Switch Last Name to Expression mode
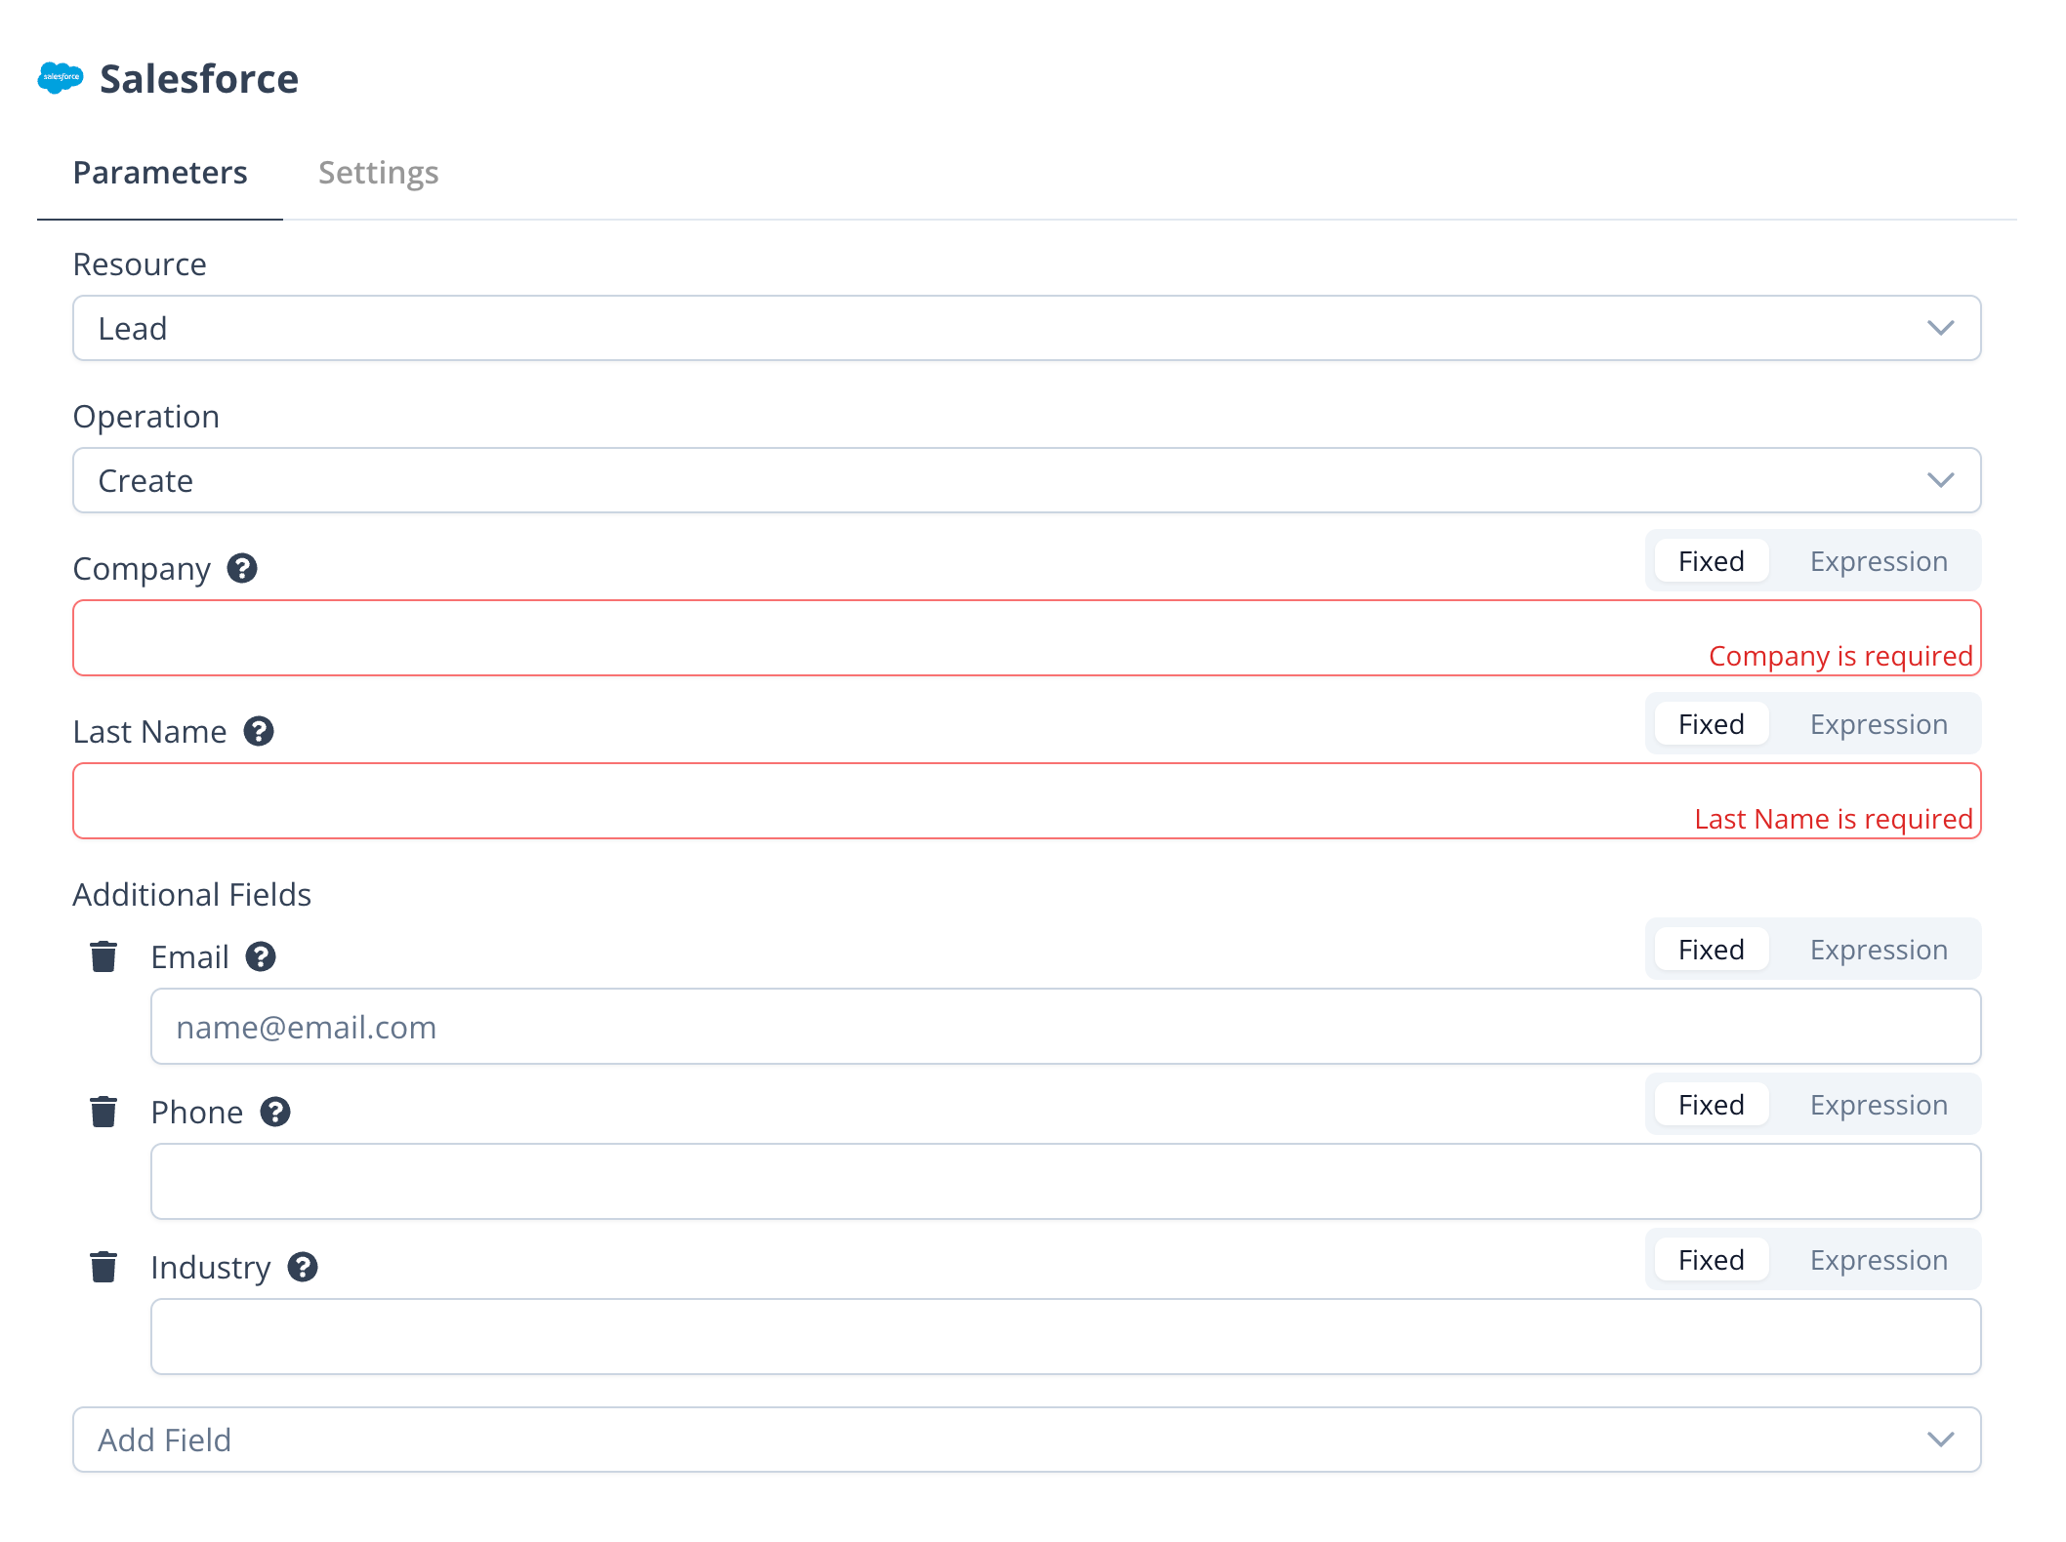The width and height of the screenshot is (2066, 1542). click(1878, 724)
